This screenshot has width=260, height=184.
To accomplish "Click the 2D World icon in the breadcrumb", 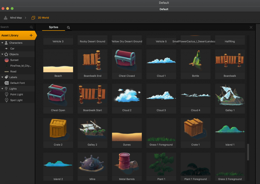I will coord(33,18).
